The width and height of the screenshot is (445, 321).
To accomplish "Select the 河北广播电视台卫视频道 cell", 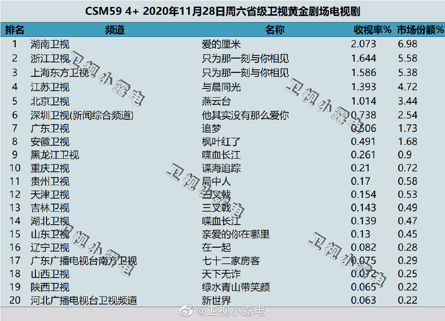I will pos(84,300).
